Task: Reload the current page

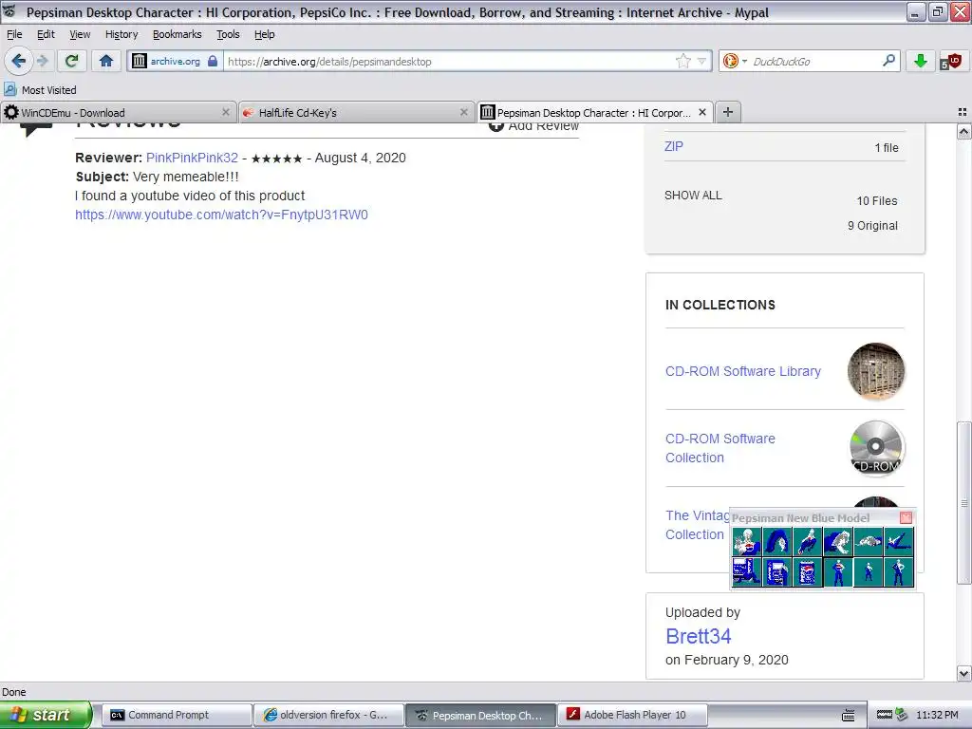Action: (x=72, y=61)
